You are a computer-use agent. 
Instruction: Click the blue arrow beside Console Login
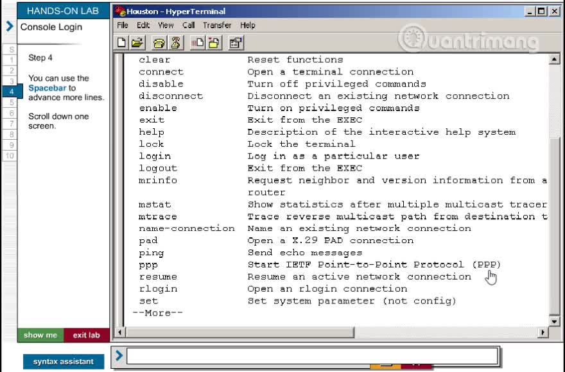(10, 26)
